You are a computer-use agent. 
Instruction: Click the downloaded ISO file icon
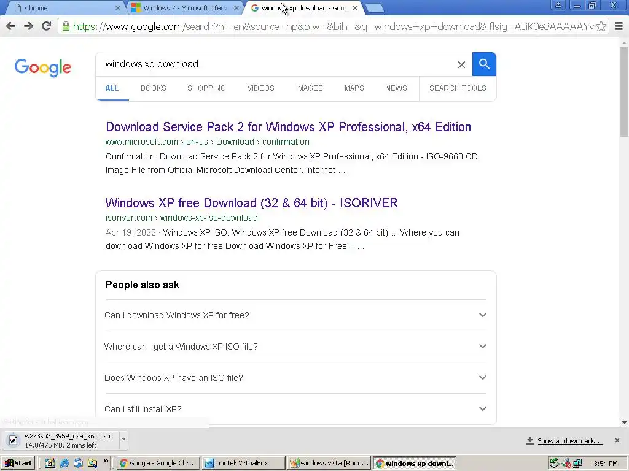pos(14,440)
